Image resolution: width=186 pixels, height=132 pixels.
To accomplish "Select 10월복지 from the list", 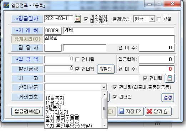I will click(x=55, y=98).
